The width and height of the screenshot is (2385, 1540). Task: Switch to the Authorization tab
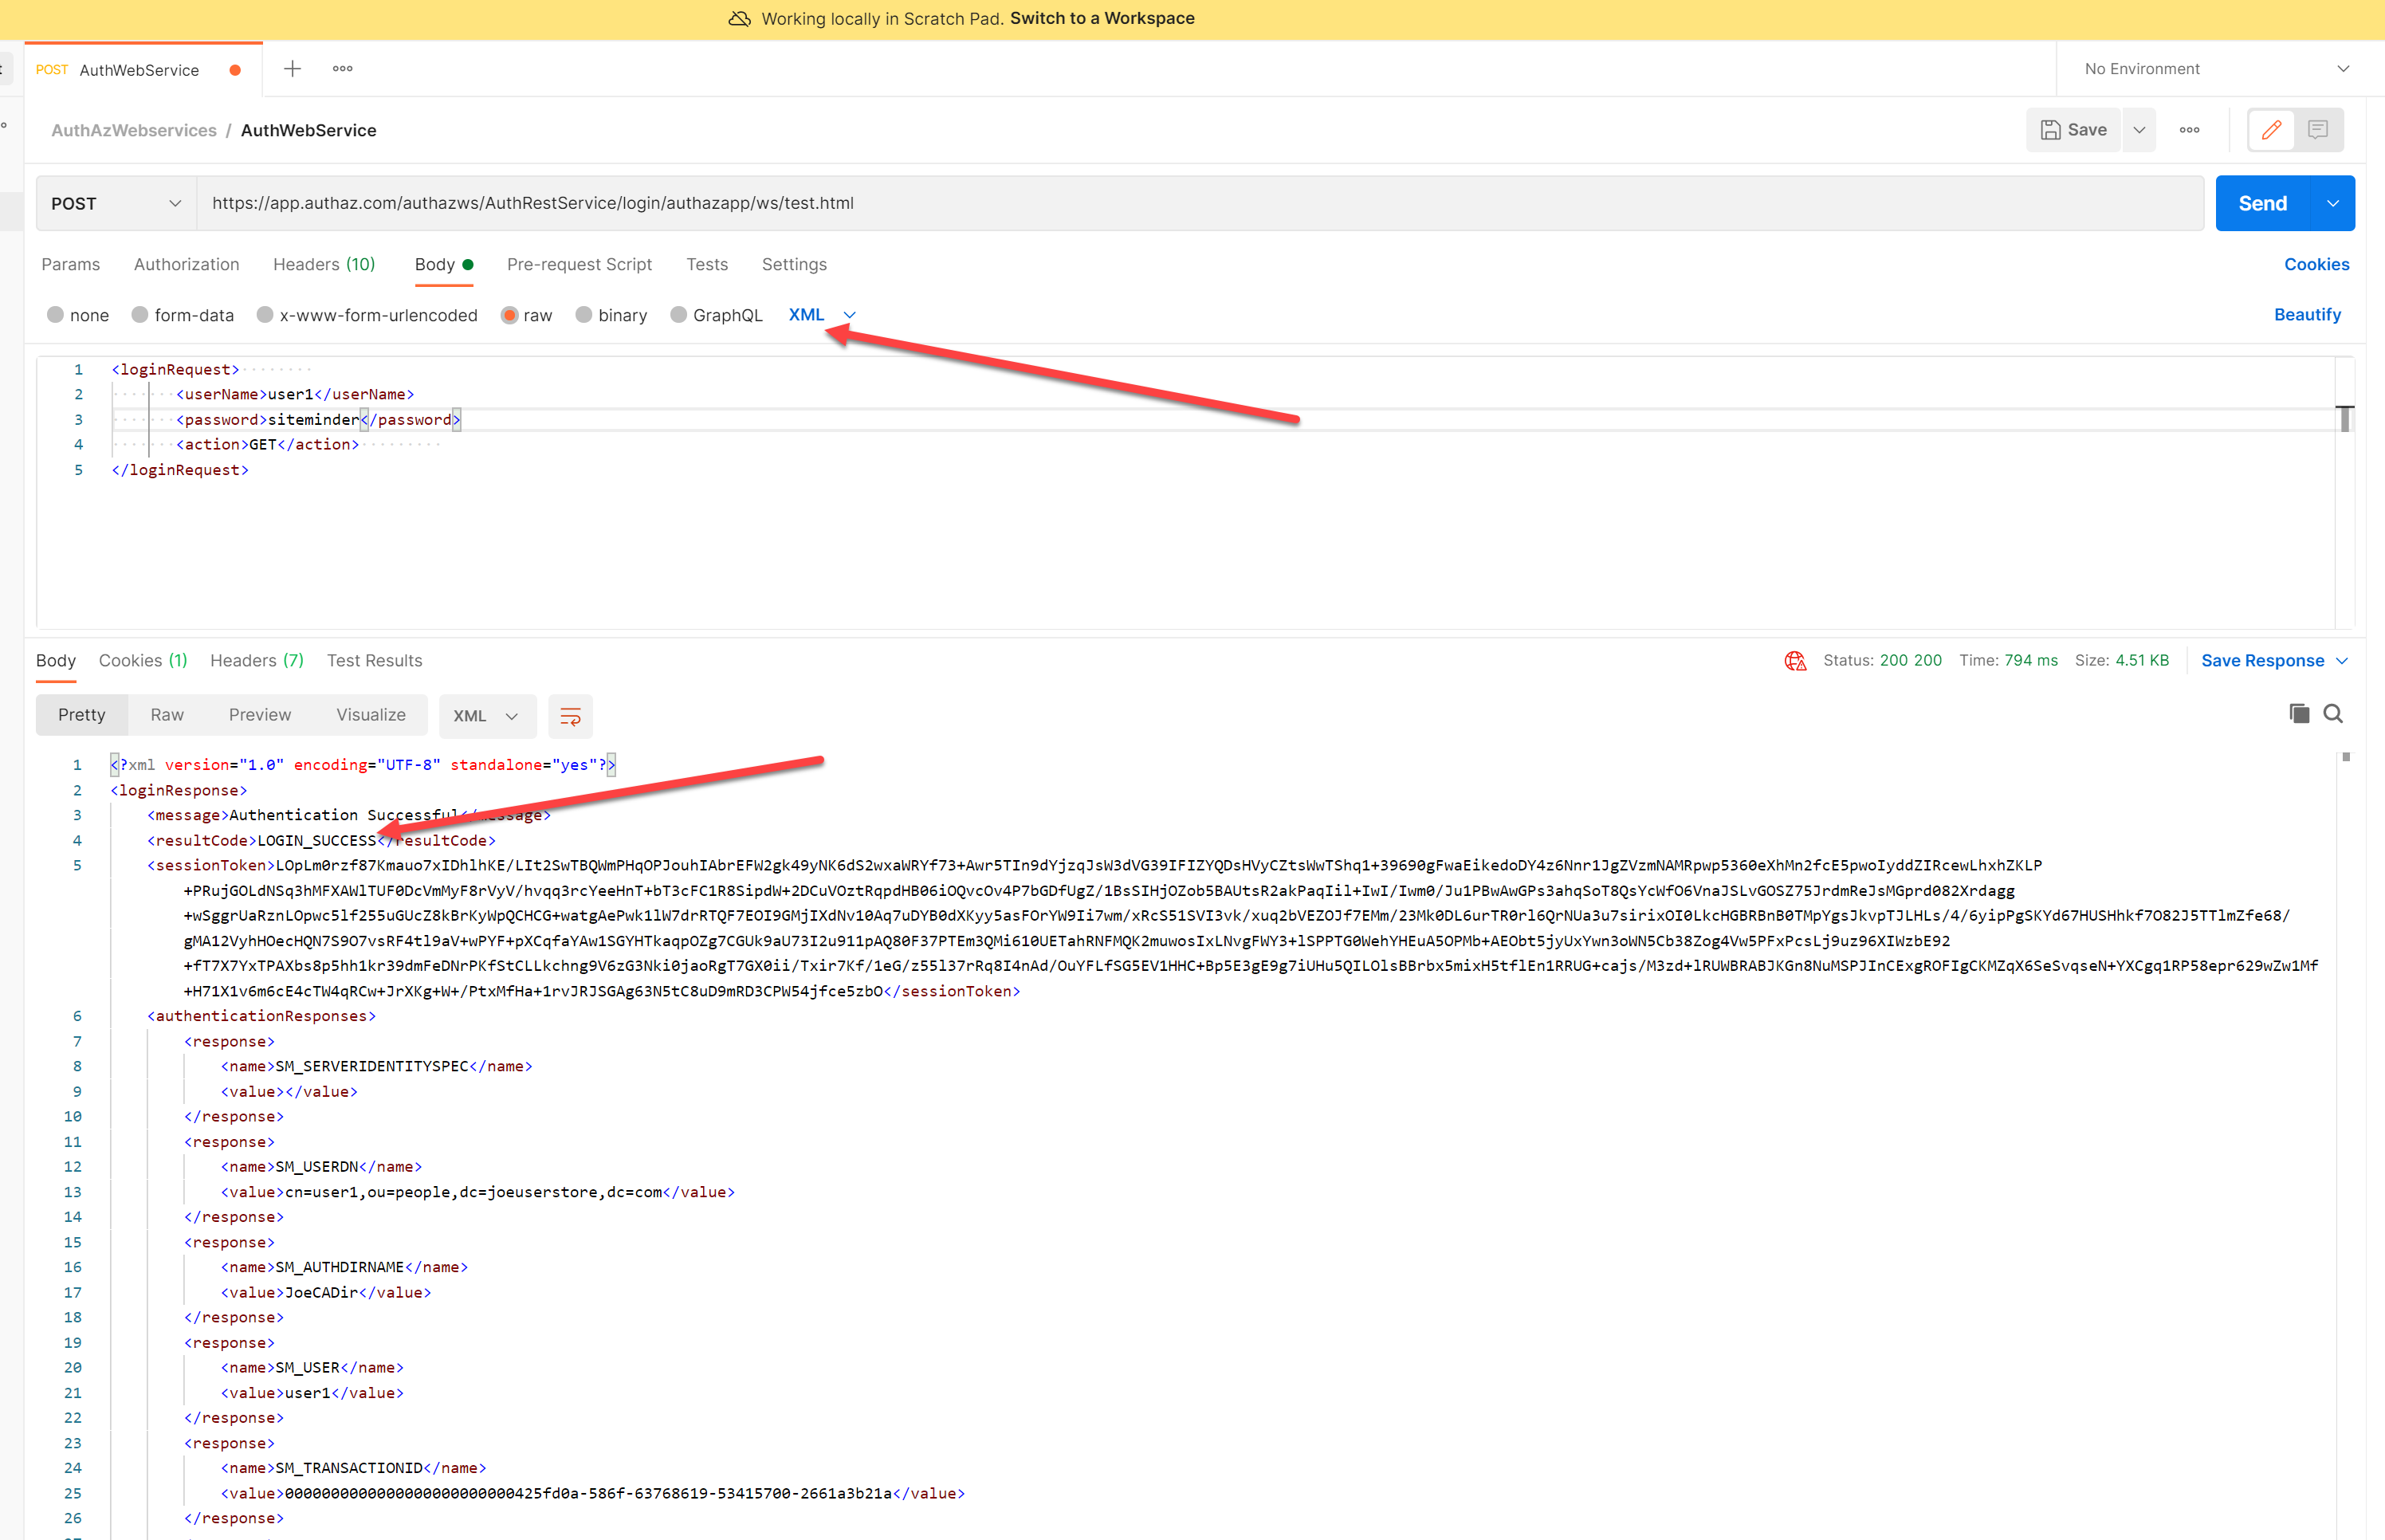pos(186,264)
